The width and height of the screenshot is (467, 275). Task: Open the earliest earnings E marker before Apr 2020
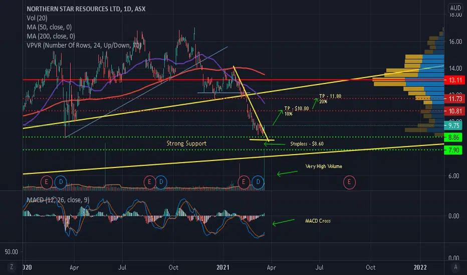(x=47, y=182)
